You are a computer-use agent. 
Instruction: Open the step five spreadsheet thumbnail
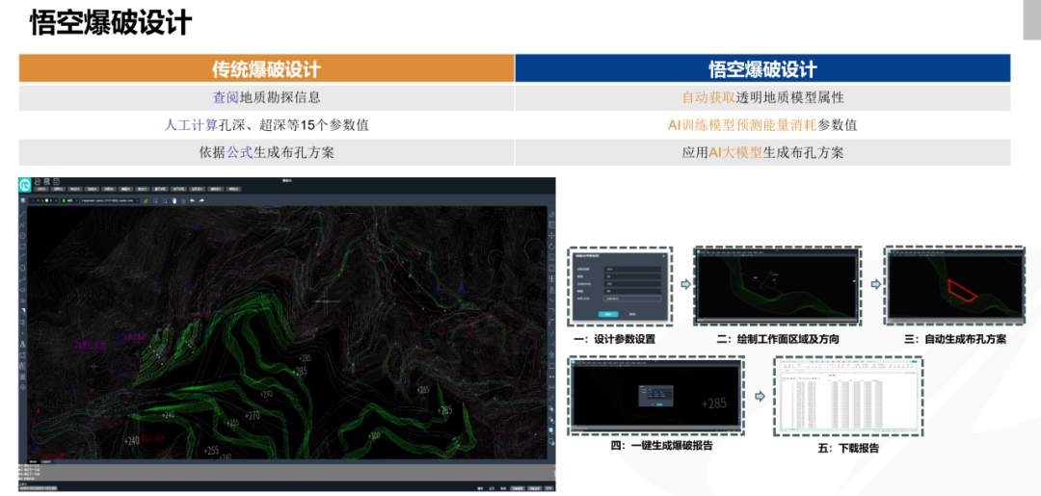848,397
